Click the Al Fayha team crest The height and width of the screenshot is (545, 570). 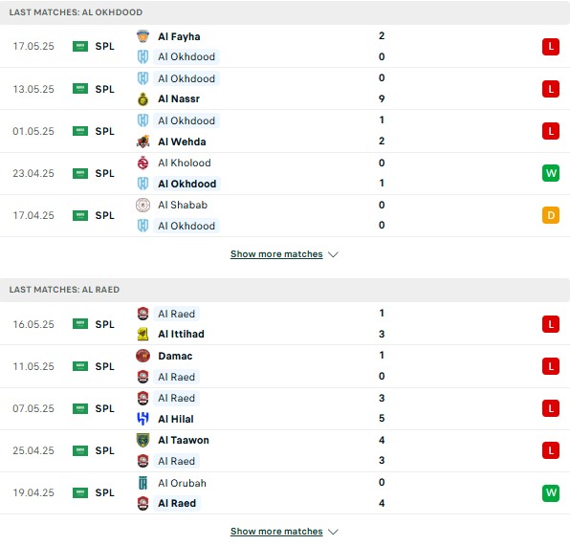[142, 36]
